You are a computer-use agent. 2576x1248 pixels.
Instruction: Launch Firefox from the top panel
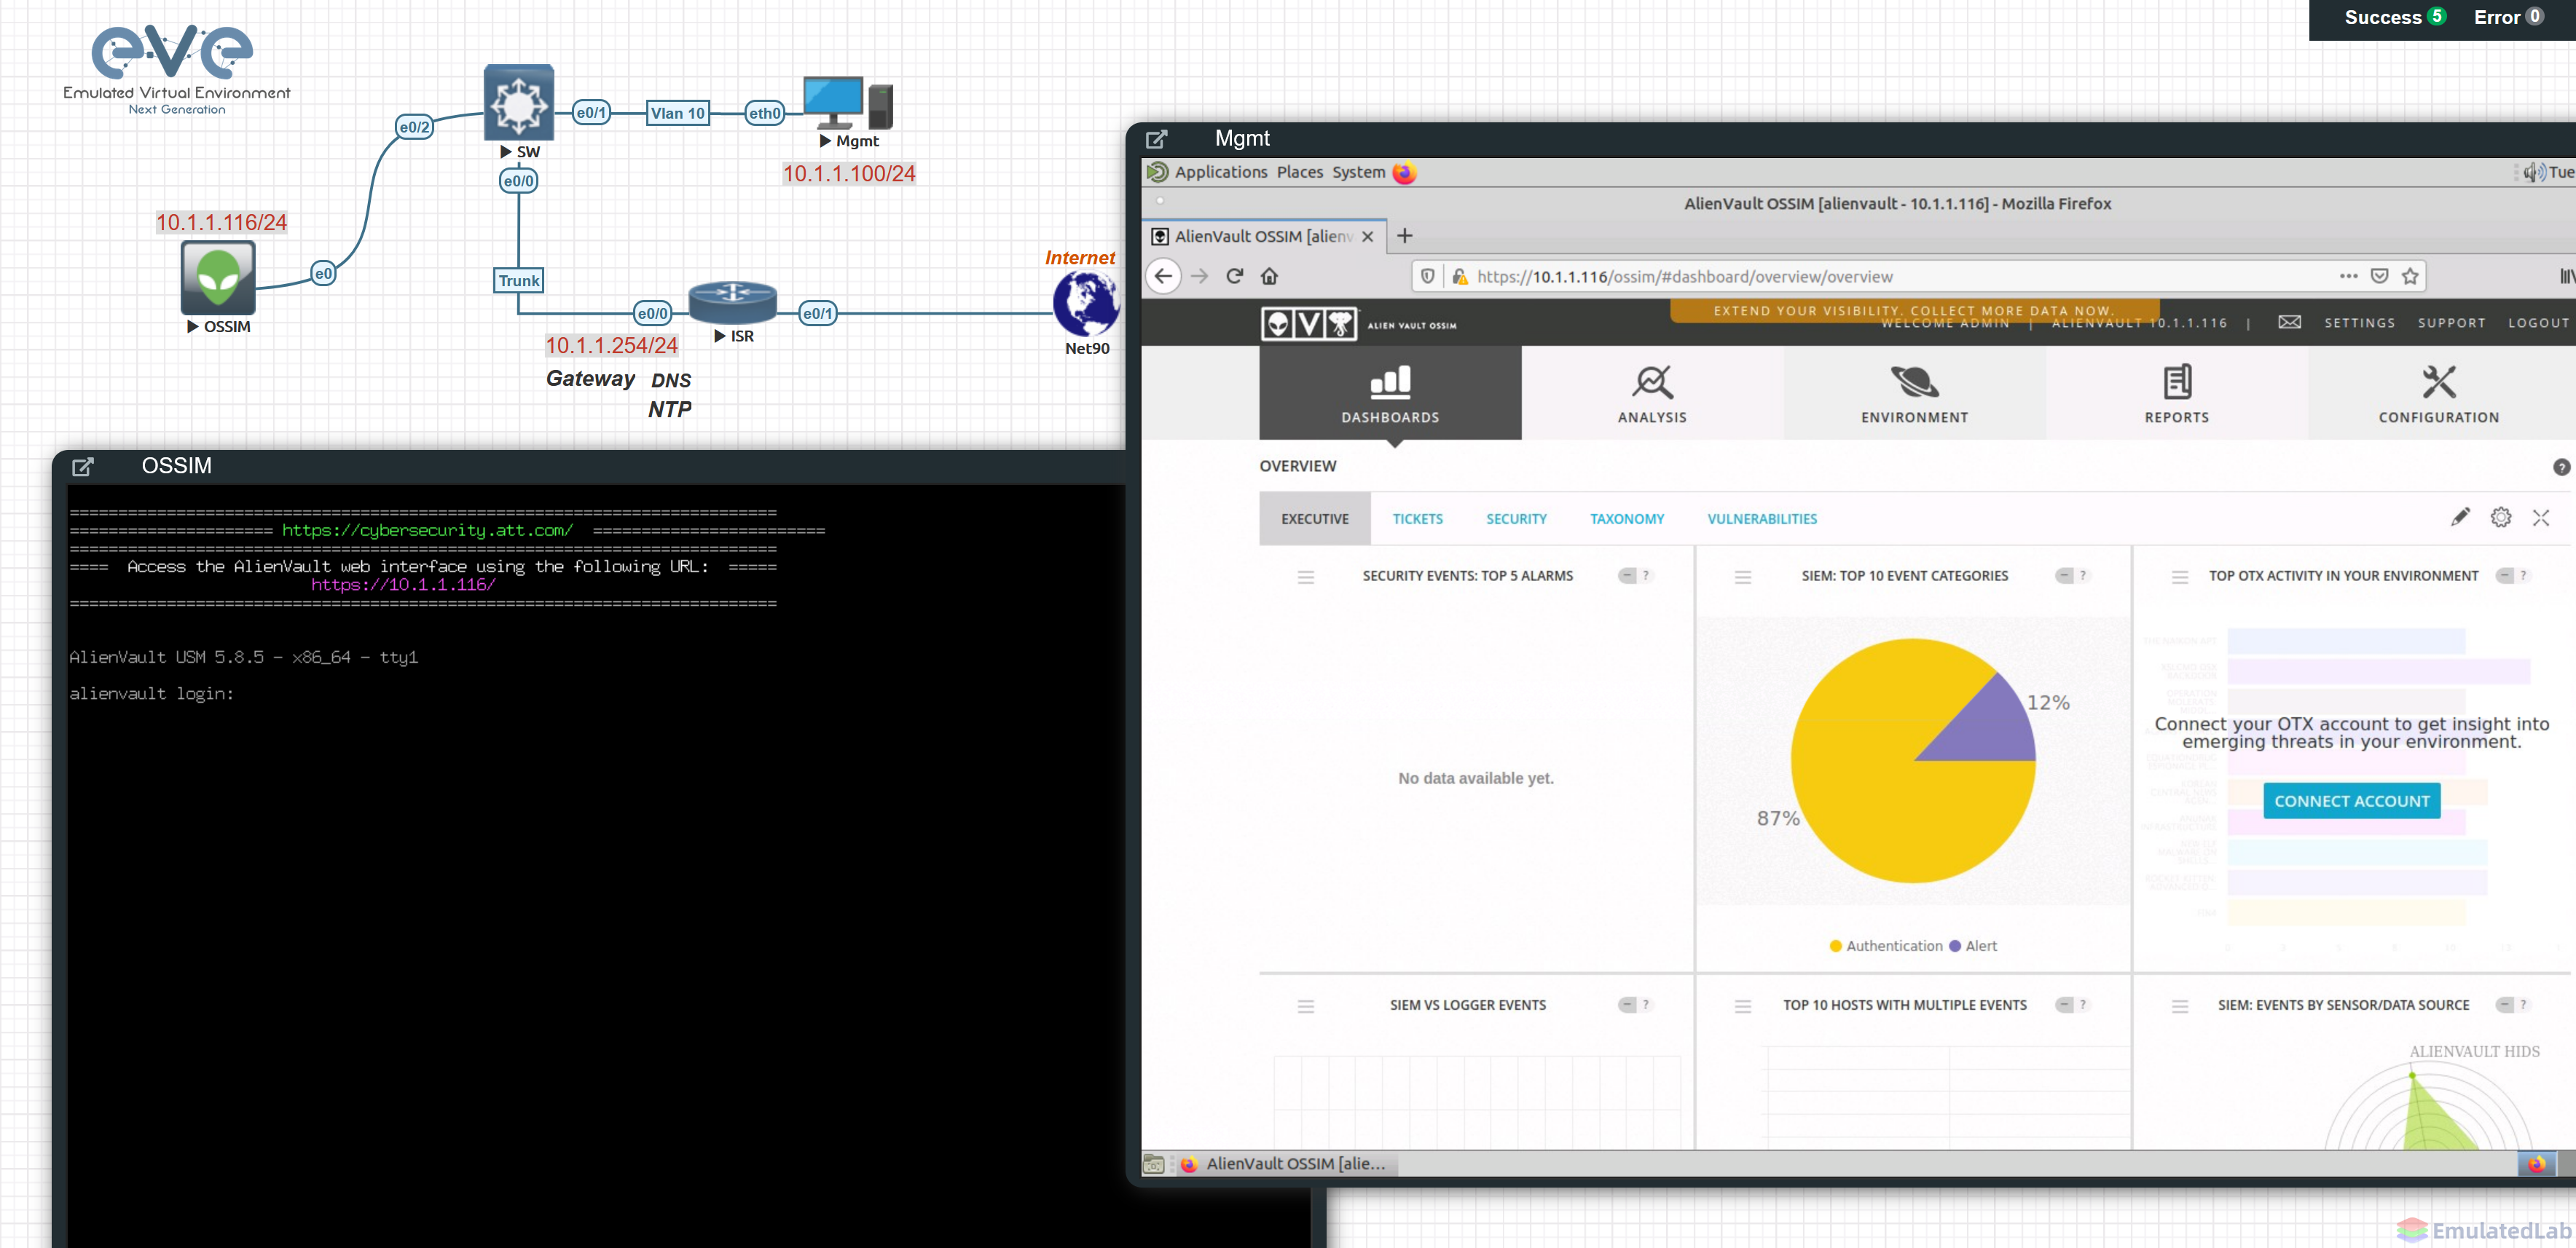(x=1405, y=173)
